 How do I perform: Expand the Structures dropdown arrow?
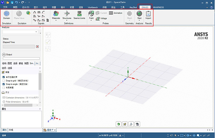[67, 20]
